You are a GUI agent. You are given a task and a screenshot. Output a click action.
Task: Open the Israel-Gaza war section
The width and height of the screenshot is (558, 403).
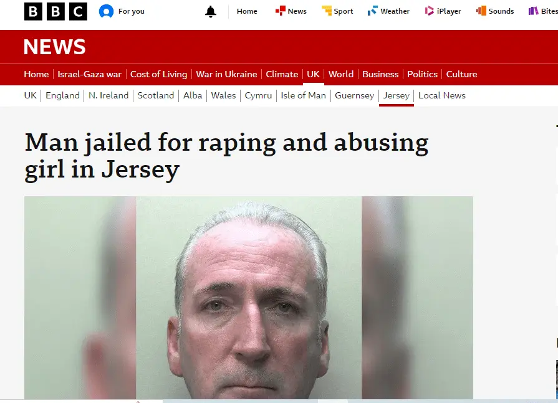[x=90, y=74]
